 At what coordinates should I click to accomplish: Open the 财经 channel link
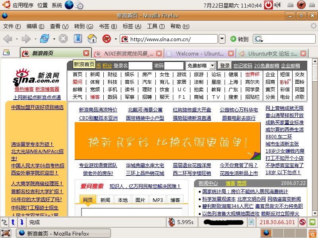112,75
